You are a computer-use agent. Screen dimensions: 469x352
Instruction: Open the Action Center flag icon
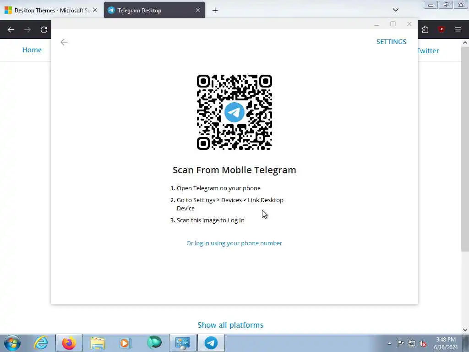(400, 343)
